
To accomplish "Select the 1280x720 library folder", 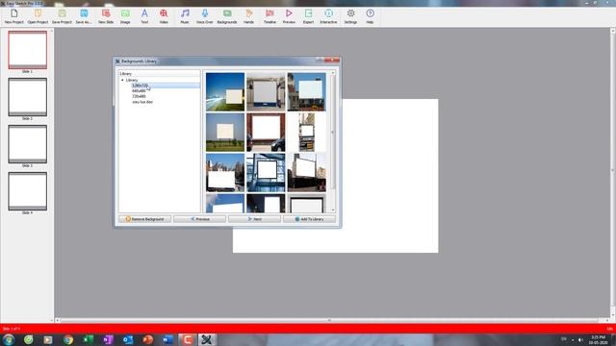I will coord(140,86).
